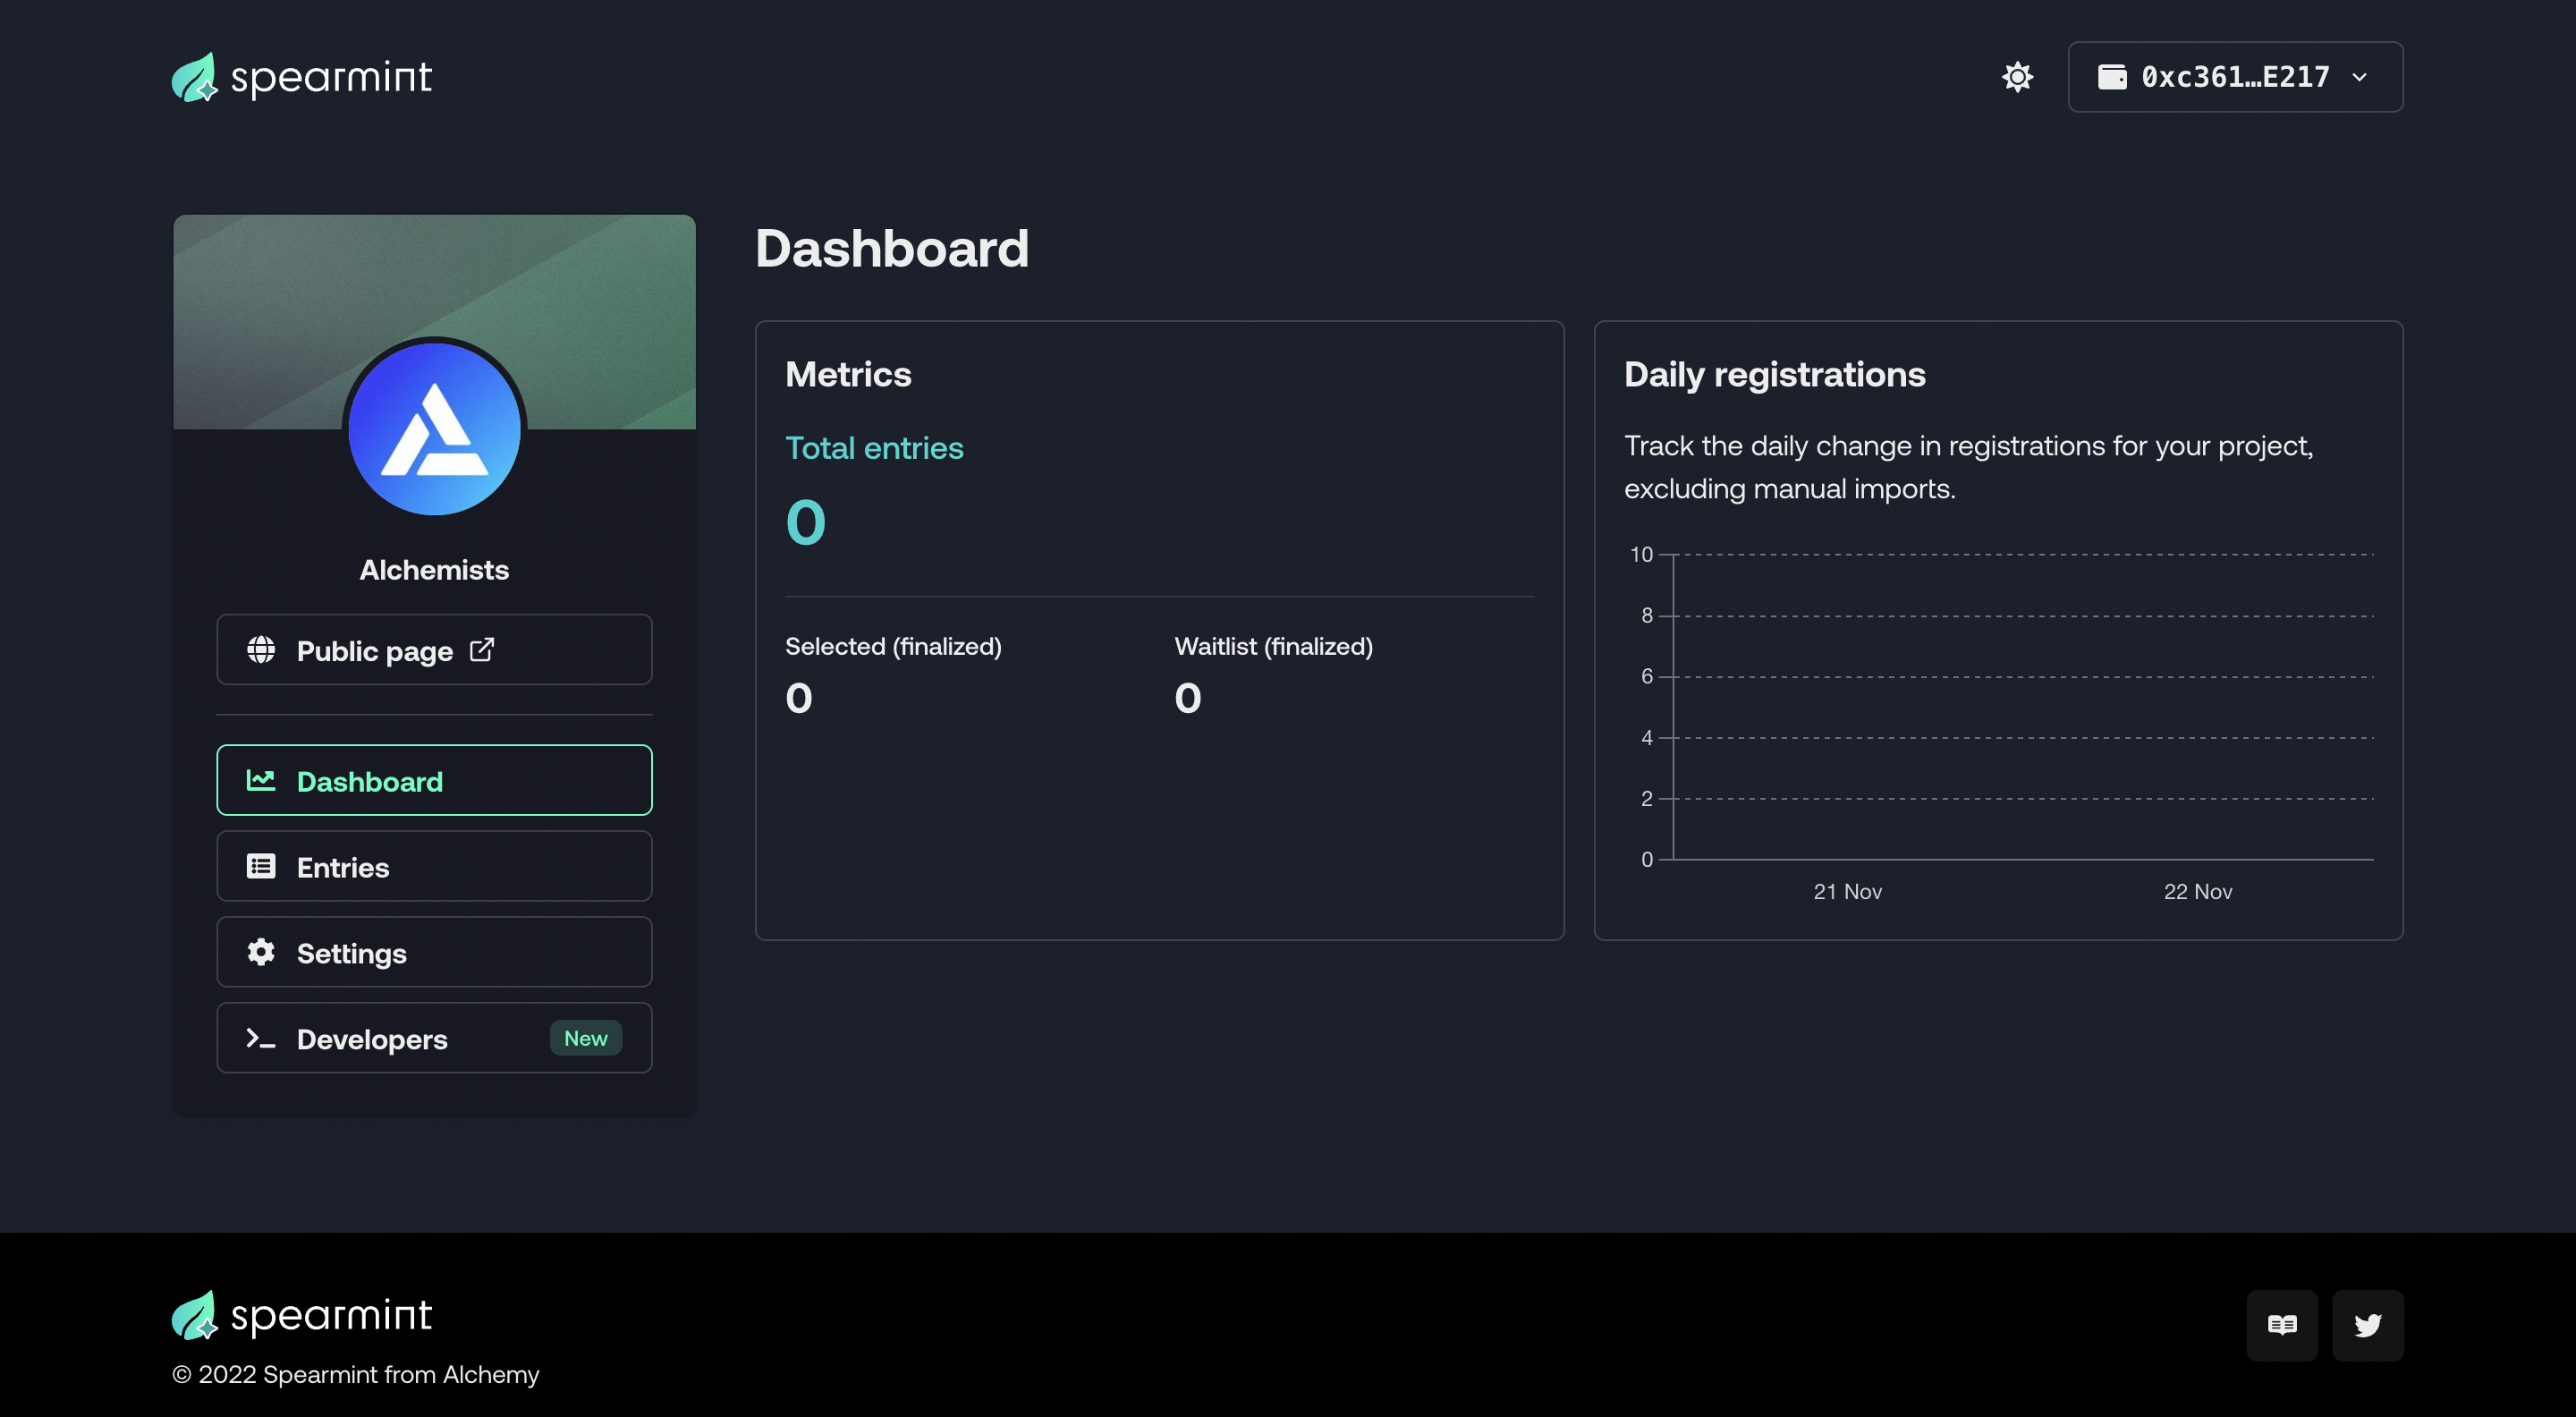2576x1417 pixels.
Task: Click the Spearmint logo in the footer
Action: (302, 1315)
